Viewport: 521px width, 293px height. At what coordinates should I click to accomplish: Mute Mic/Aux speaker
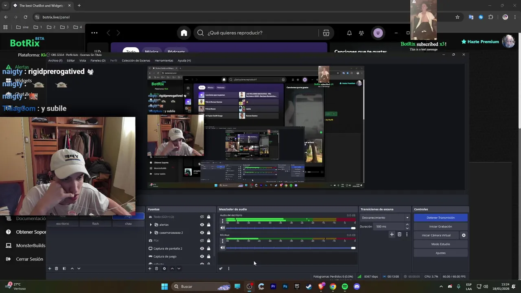(x=222, y=248)
